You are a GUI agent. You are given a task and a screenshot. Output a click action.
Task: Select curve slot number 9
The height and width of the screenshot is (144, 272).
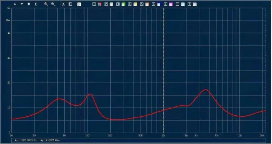coord(189,4)
